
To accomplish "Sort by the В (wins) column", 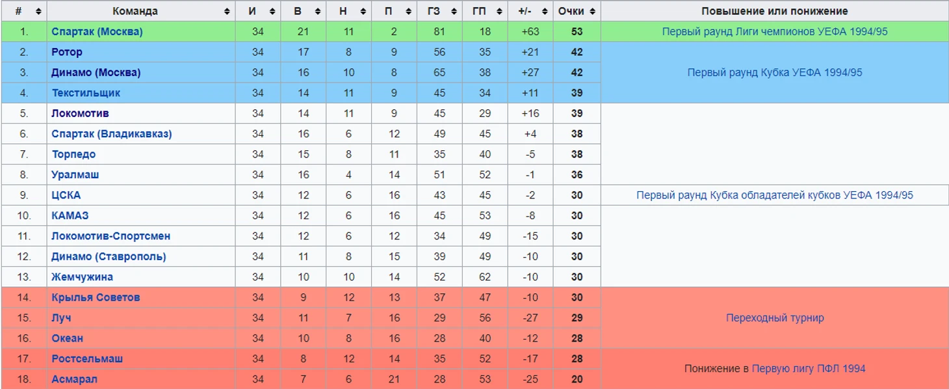I will [318, 11].
